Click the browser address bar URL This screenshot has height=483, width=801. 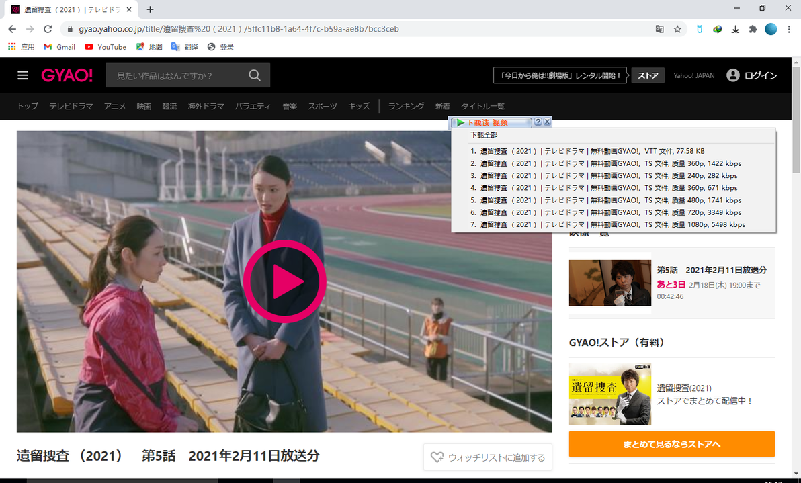[239, 29]
